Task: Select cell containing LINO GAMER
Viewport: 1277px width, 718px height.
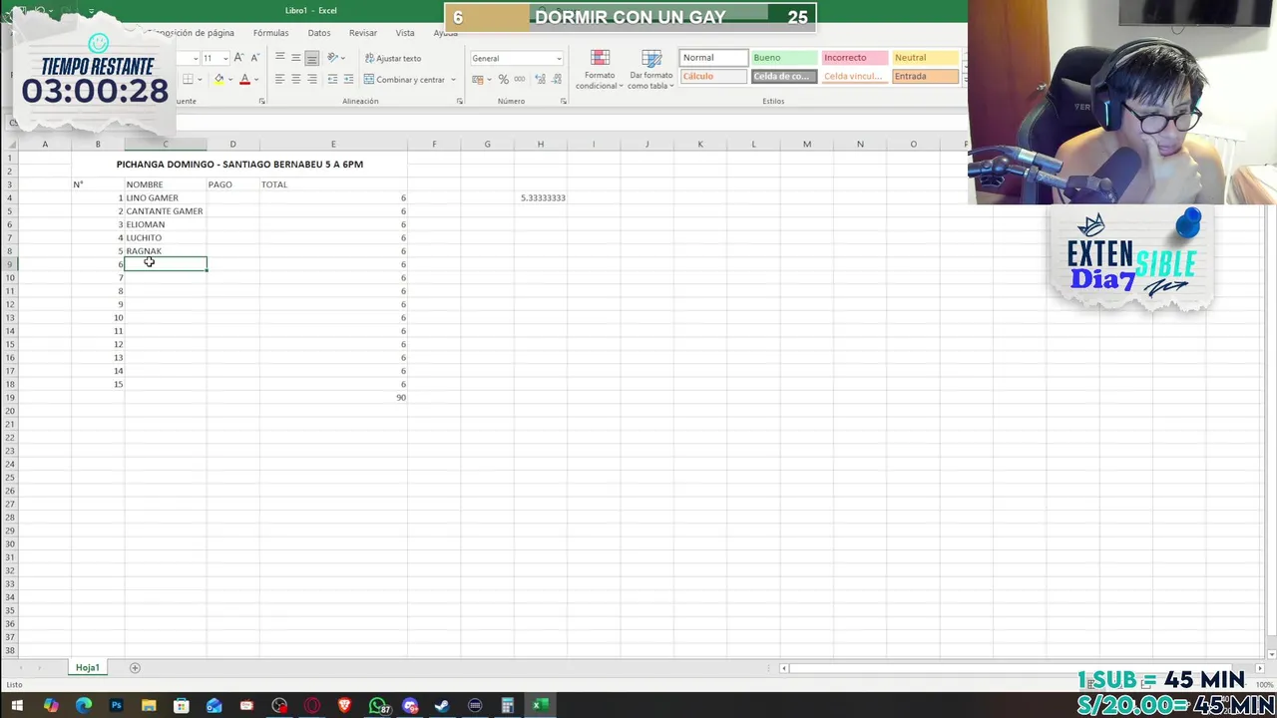Action: tap(166, 197)
